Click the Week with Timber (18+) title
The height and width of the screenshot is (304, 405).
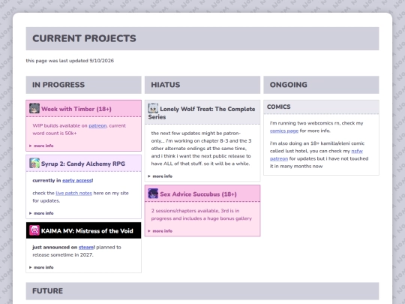pyautogui.click(x=76, y=109)
